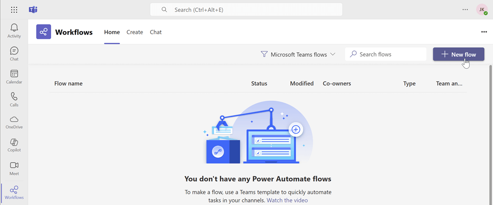Open the app launcher grid icon
Viewport: 493px width, 205px height.
(14, 10)
